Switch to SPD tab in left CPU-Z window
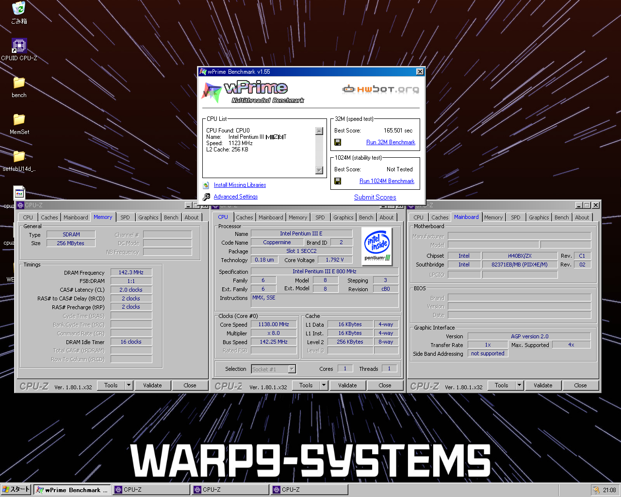 click(125, 217)
